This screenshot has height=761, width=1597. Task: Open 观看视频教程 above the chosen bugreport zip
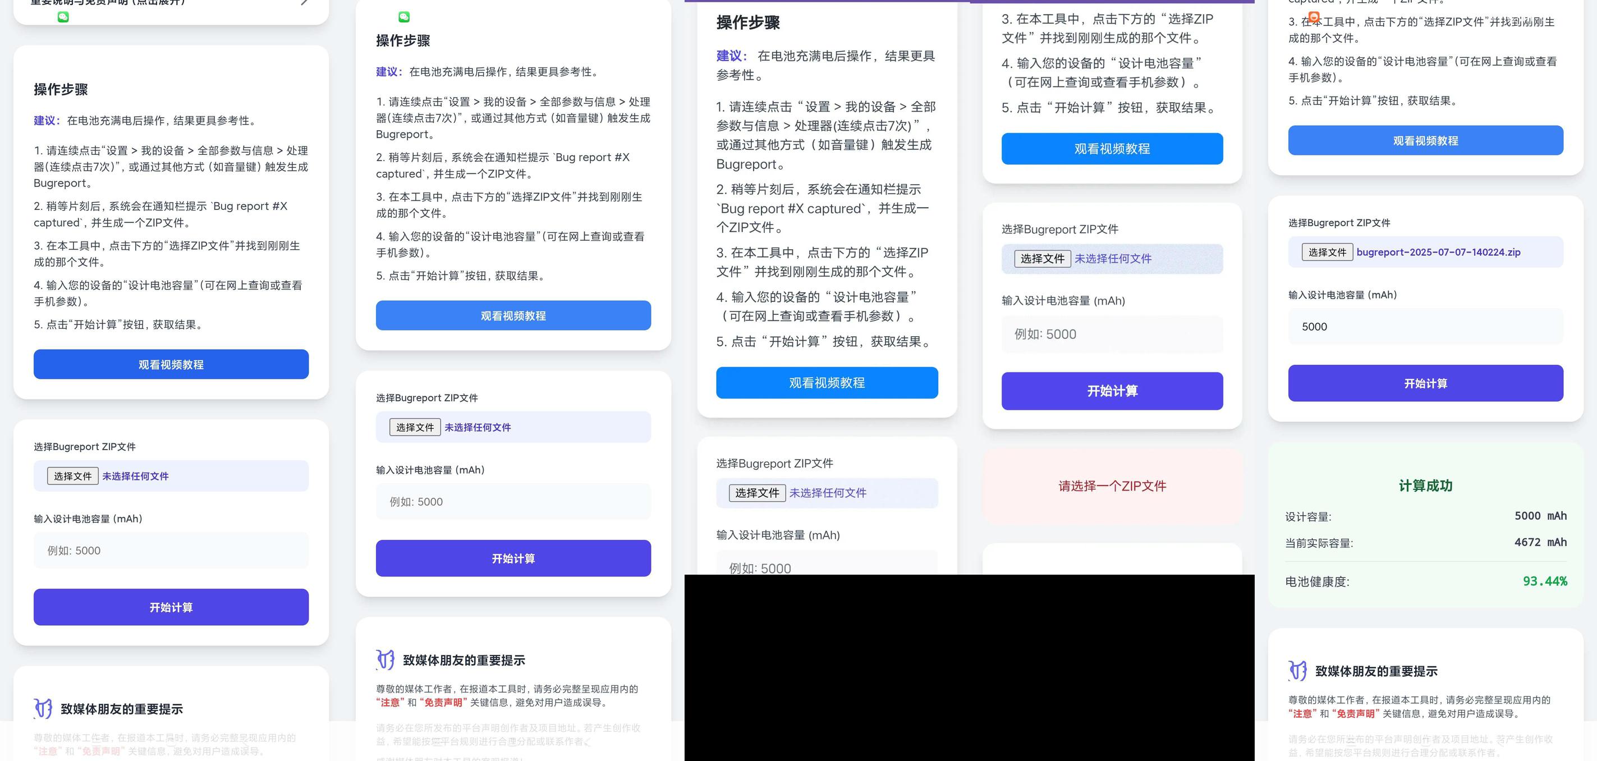[1425, 141]
